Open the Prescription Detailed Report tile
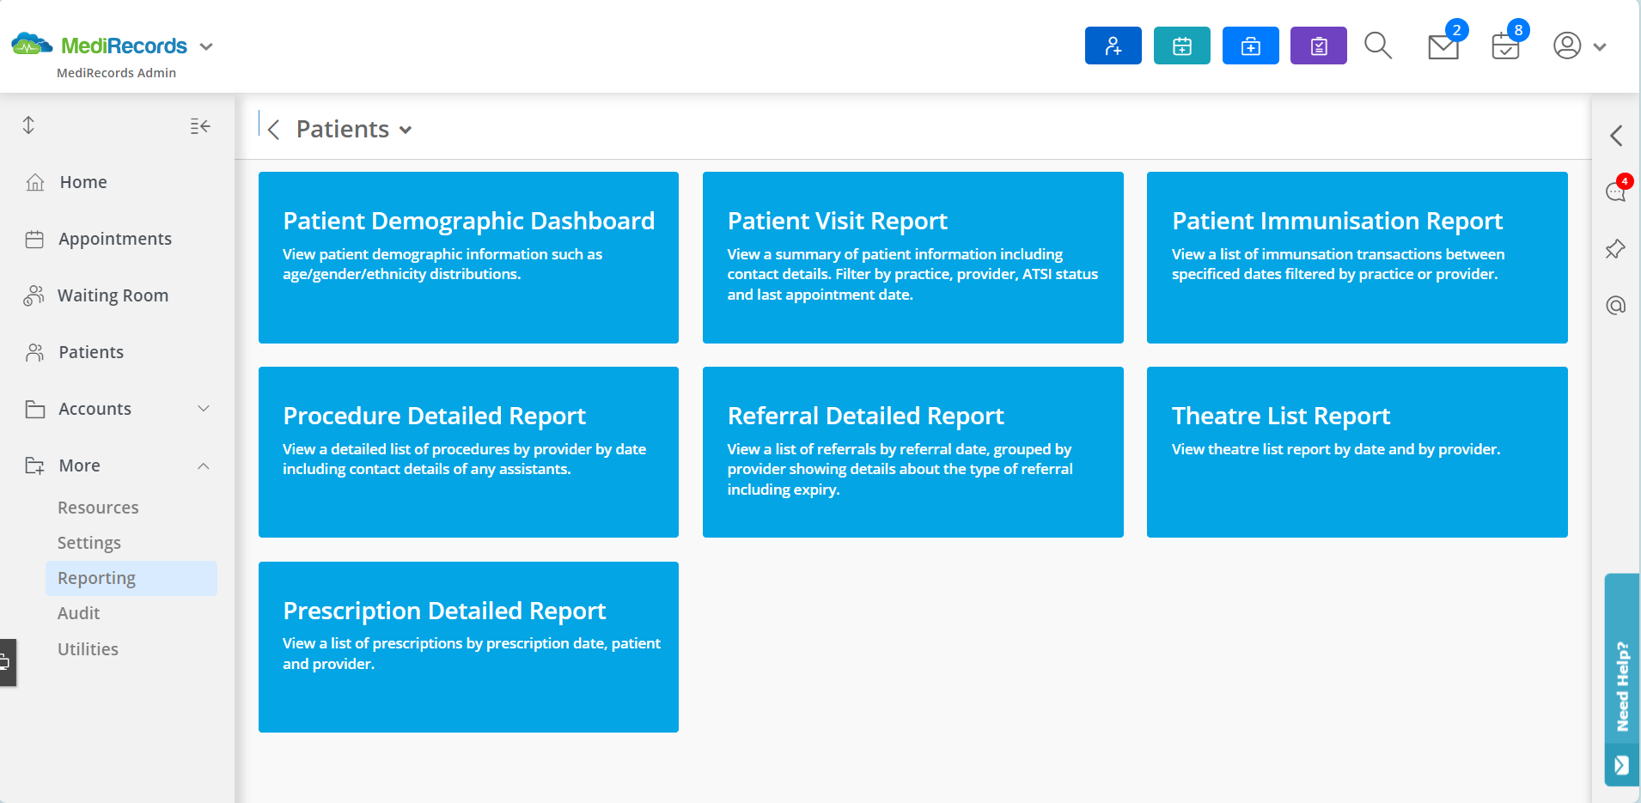The width and height of the screenshot is (1641, 803). coord(468,647)
